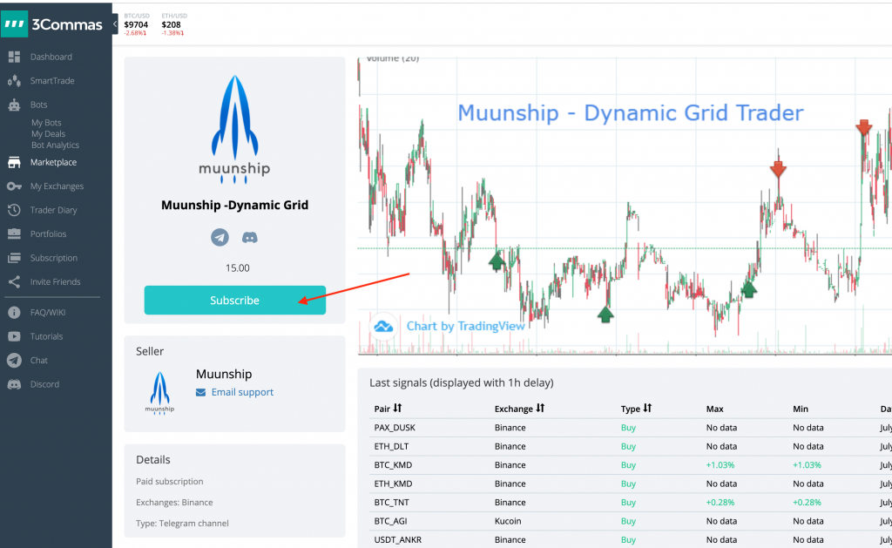Sort signals by the Exchange column arrows

[540, 408]
